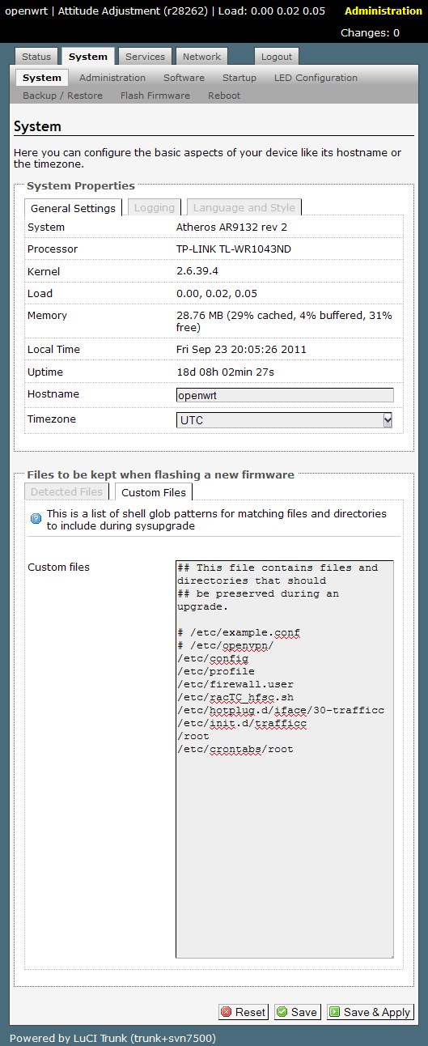Click the /etc/profile line
Screen dimensions: 428x1046
(x=216, y=671)
